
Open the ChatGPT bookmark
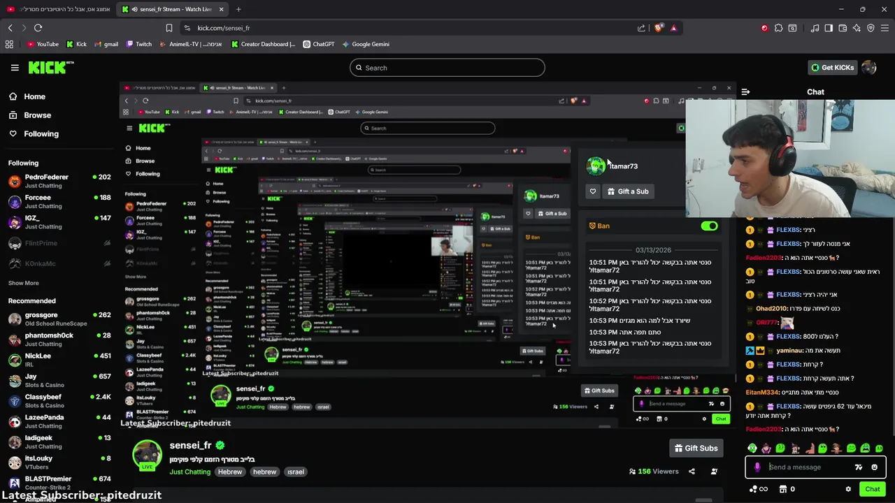pyautogui.click(x=319, y=44)
